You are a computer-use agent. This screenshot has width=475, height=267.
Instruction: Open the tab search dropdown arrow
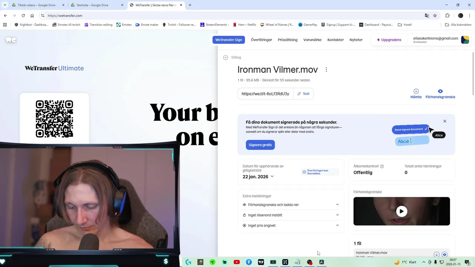click(x=5, y=5)
